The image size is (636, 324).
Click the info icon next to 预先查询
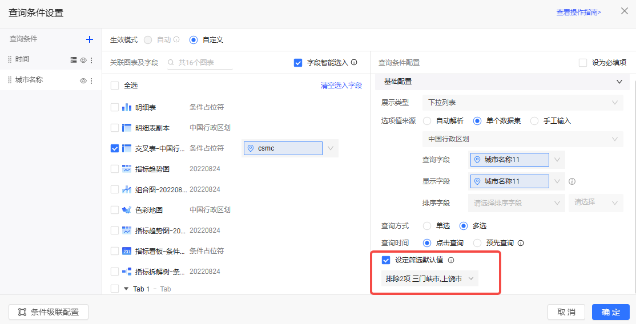(x=520, y=243)
